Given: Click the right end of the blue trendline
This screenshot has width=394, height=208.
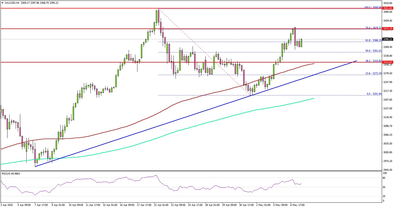Looking at the screenshot, I should pyautogui.click(x=356, y=61).
